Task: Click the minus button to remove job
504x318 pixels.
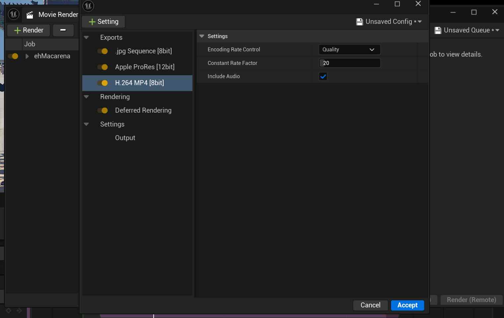Action: 63,30
